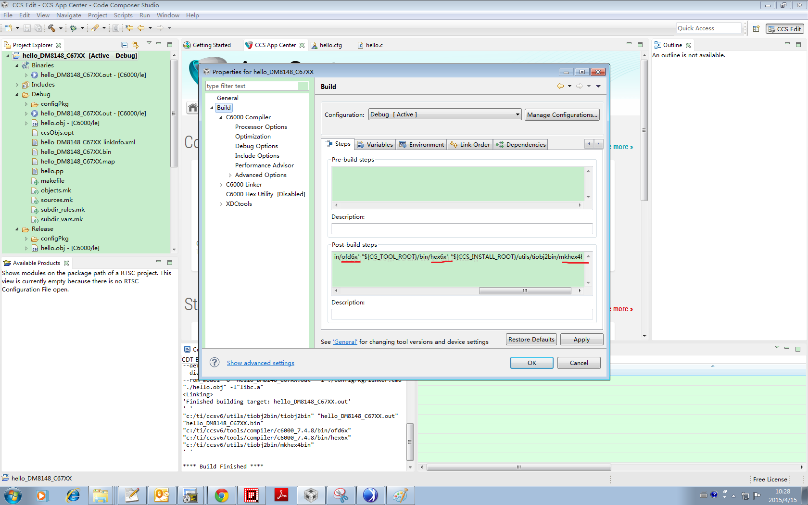This screenshot has width=808, height=505.
Task: Open the hello.cfg editor tab
Action: [327, 45]
